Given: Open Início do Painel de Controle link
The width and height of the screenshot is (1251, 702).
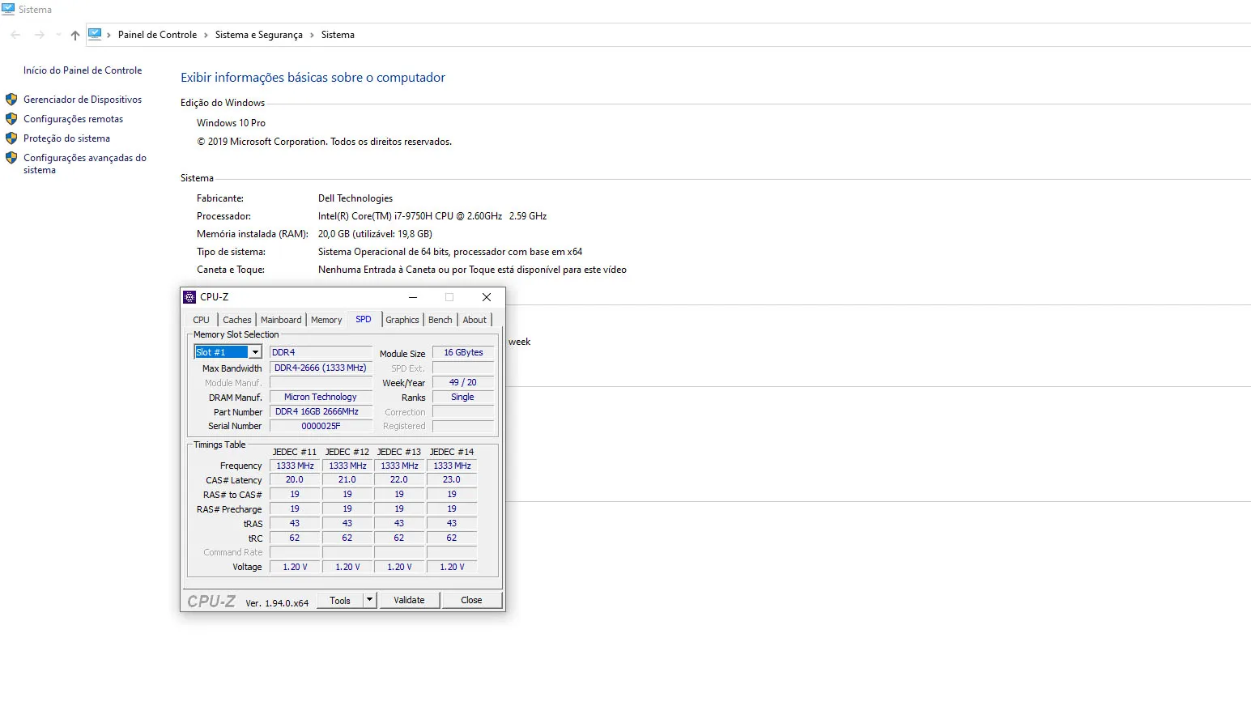Looking at the screenshot, I should pyautogui.click(x=83, y=70).
